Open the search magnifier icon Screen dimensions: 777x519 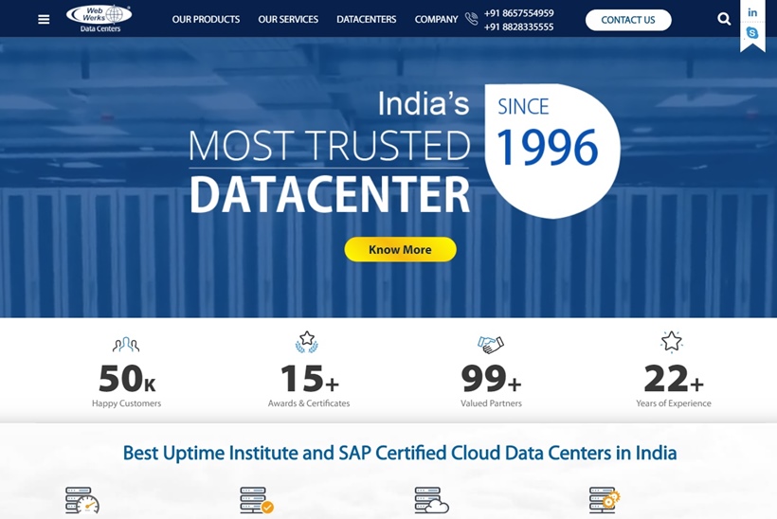click(x=724, y=19)
